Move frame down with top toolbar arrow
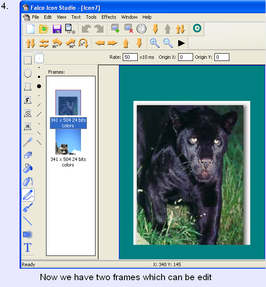Screen dimensions: 266x287 [155, 29]
